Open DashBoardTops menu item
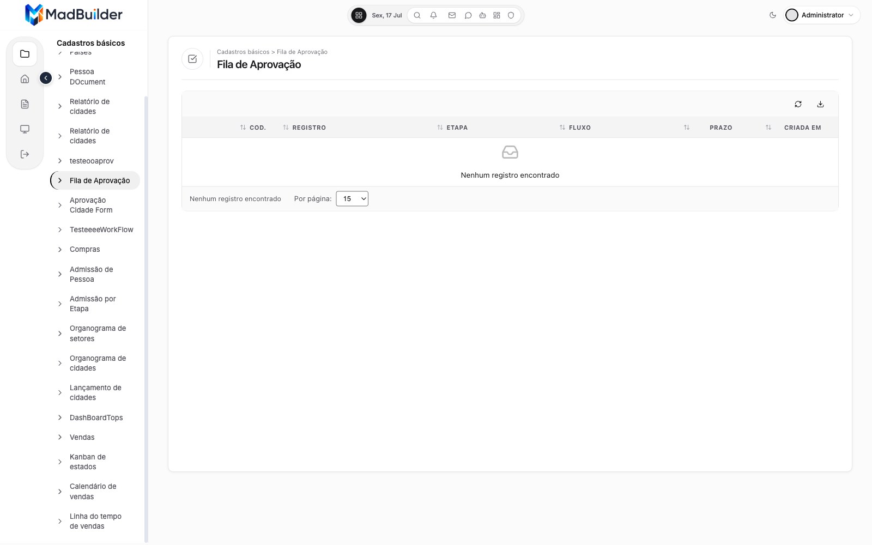 coord(95,417)
